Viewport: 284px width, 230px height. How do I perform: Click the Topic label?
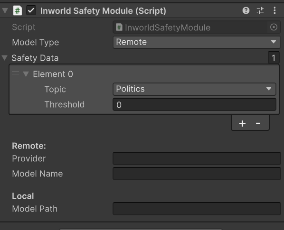click(x=55, y=89)
